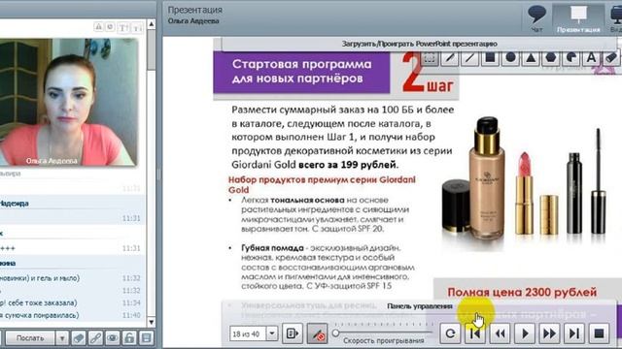Image resolution: width=622 pixels, height=349 pixels.
Task: Clear chat with the eraser icon
Action: pos(79,338)
